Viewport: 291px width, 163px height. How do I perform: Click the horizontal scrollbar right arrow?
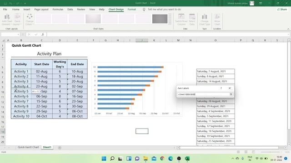[286, 148]
